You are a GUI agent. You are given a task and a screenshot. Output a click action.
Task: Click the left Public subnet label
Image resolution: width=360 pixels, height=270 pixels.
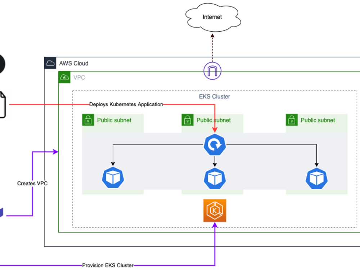point(114,120)
